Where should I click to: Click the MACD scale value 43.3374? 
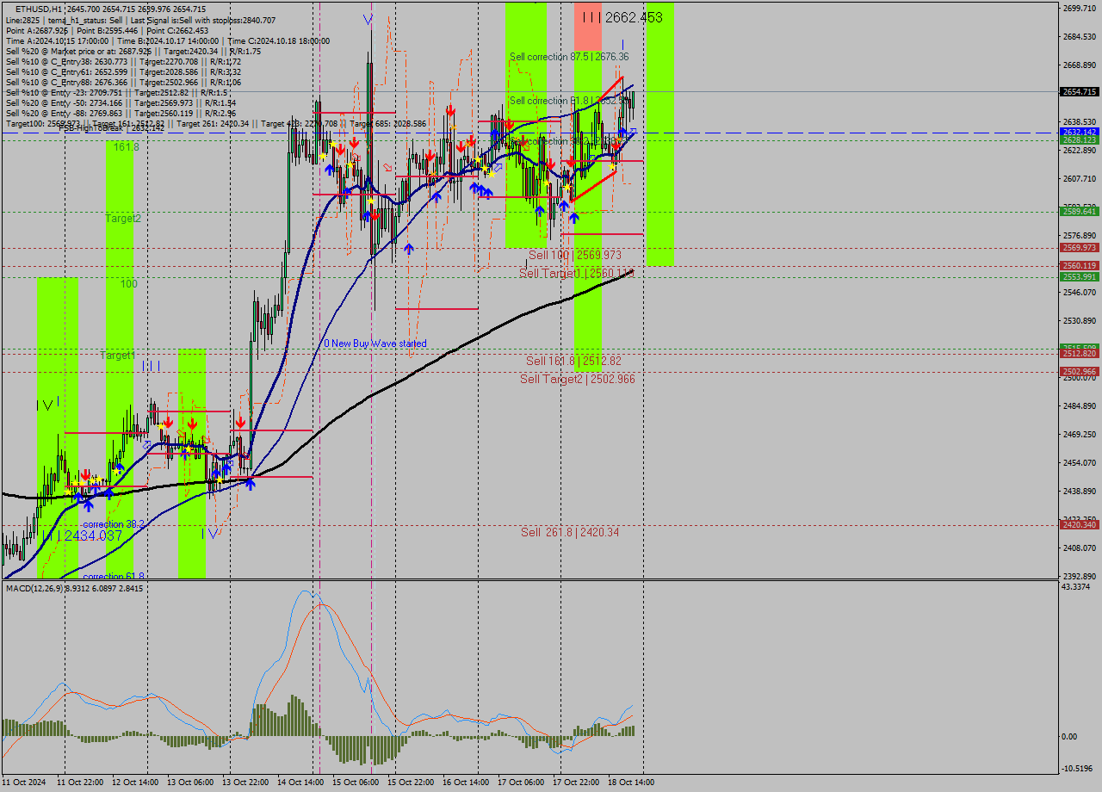pos(1078,587)
